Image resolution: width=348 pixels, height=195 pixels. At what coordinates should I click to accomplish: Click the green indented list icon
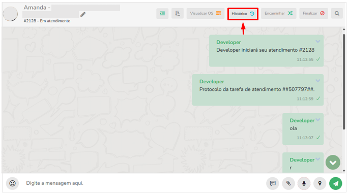click(162, 14)
